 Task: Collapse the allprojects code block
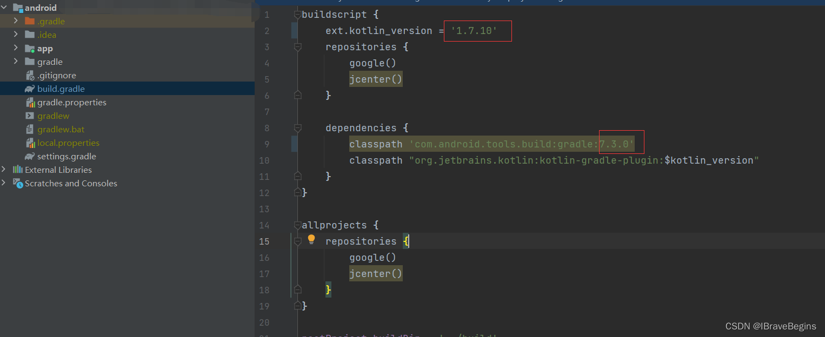(x=297, y=225)
